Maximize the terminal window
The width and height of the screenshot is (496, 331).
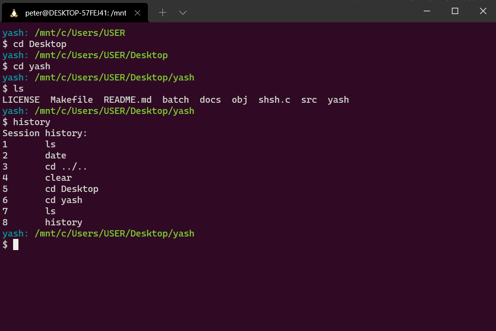tap(455, 11)
